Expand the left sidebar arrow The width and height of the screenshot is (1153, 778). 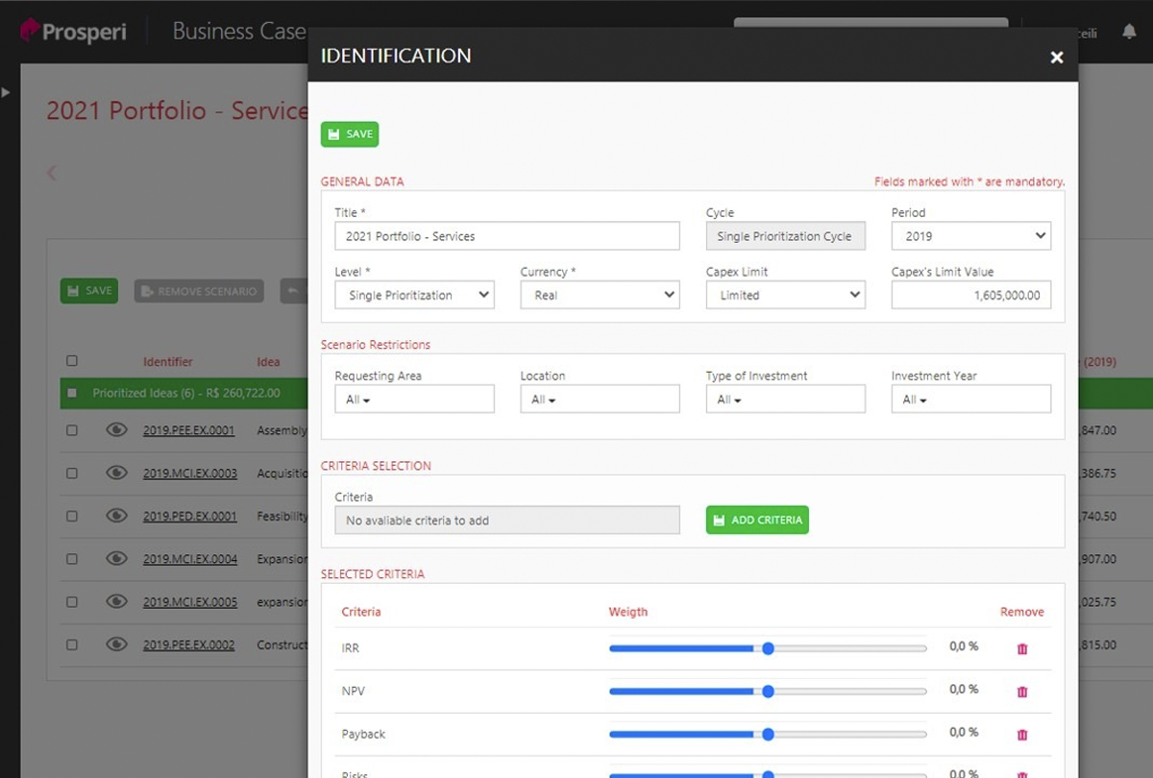(x=6, y=92)
